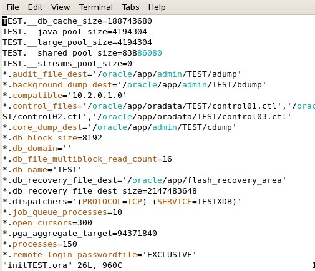Open the Tabs menu
Viewport: 315px width, 271px height.
click(130, 7)
